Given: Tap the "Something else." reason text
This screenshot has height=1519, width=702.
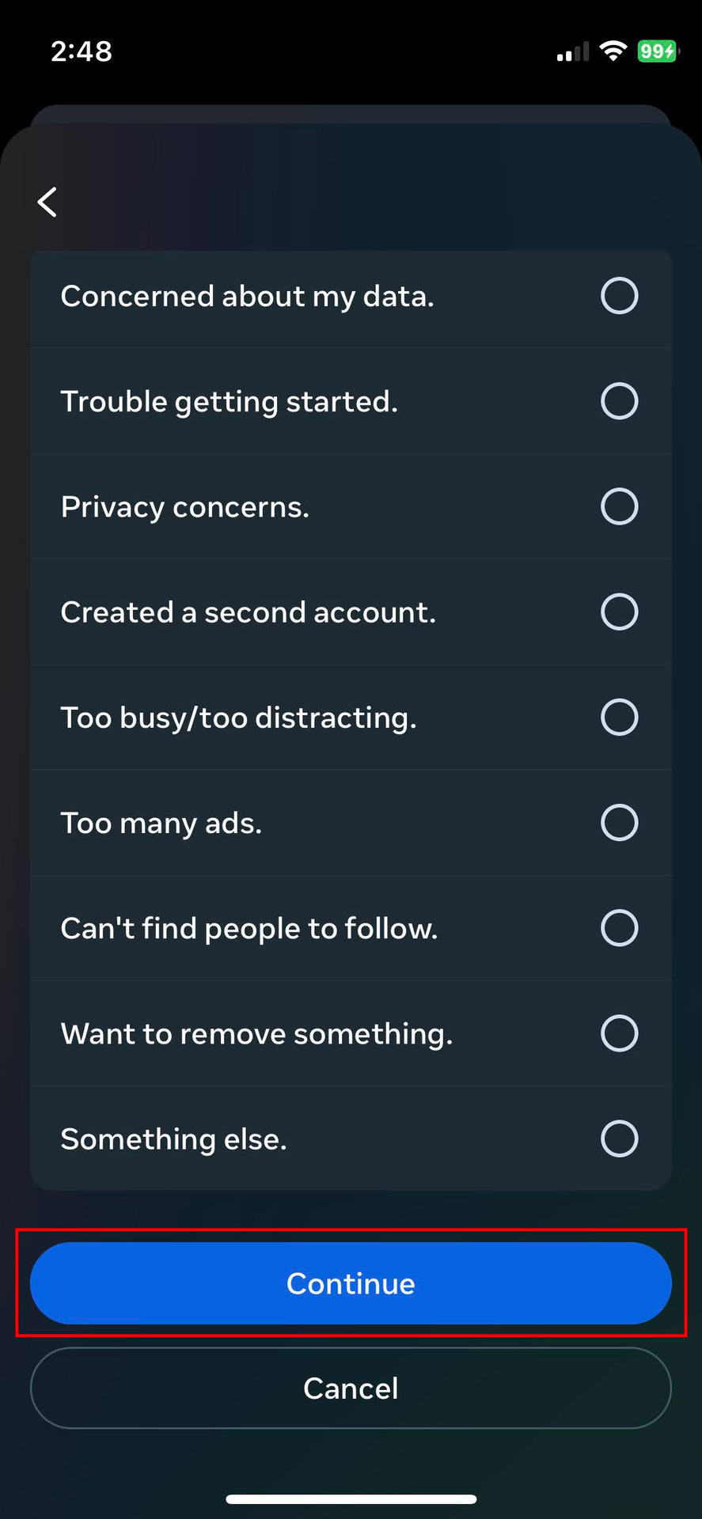Looking at the screenshot, I should pyautogui.click(x=174, y=1139).
